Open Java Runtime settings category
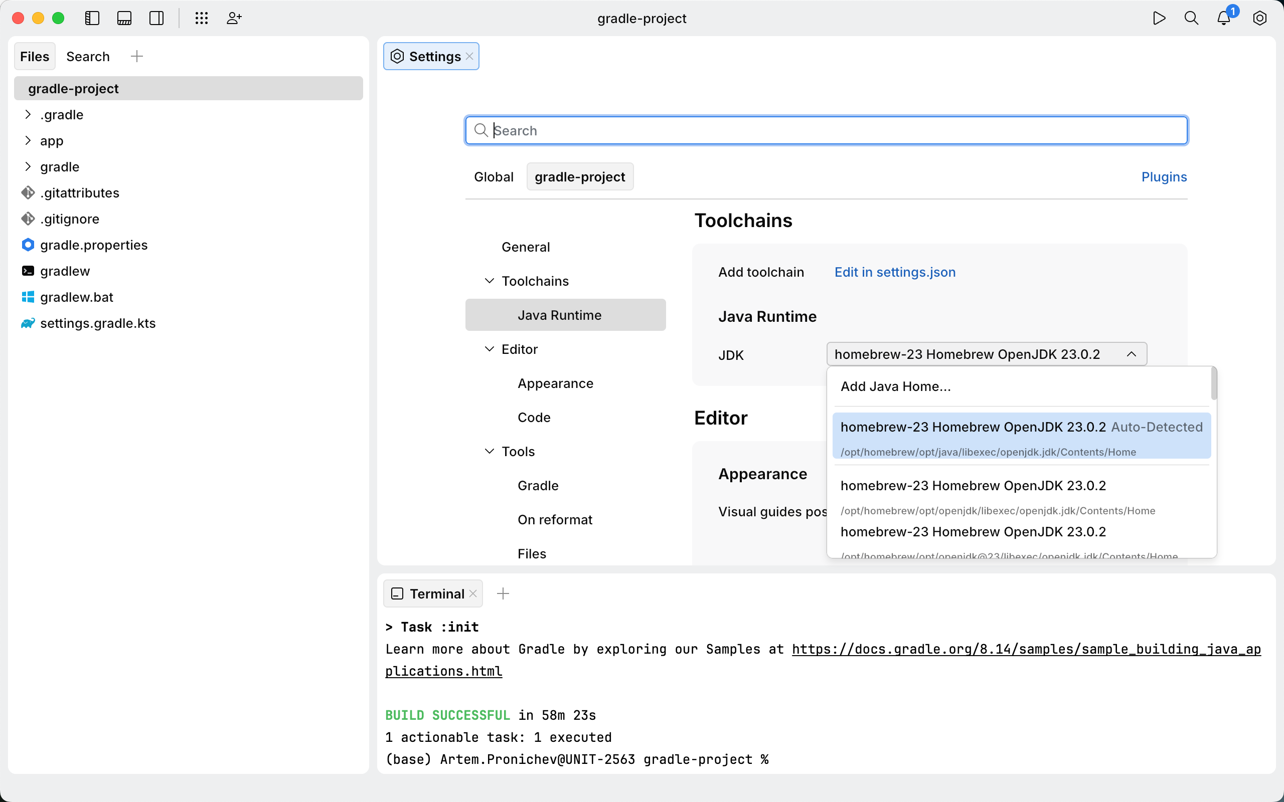1284x802 pixels. point(565,315)
